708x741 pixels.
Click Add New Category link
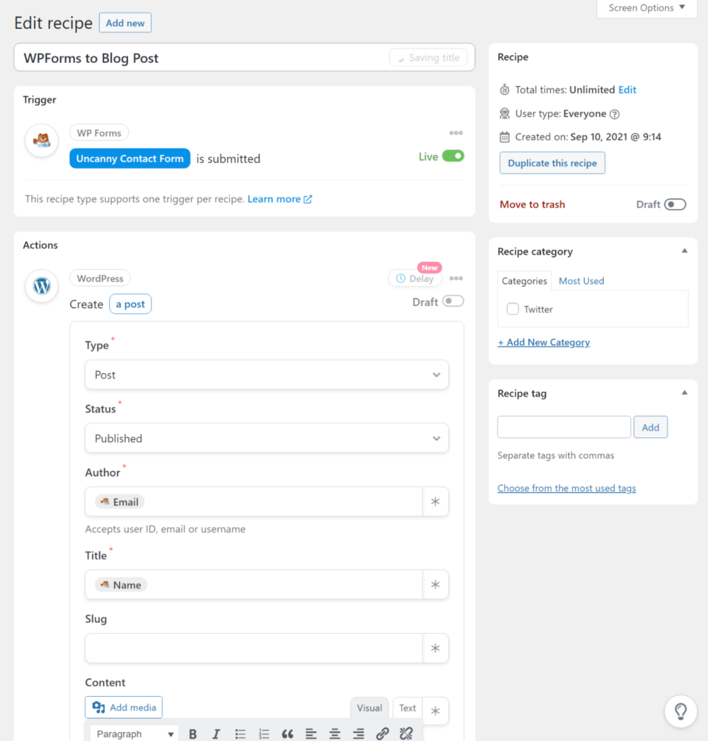click(x=544, y=342)
